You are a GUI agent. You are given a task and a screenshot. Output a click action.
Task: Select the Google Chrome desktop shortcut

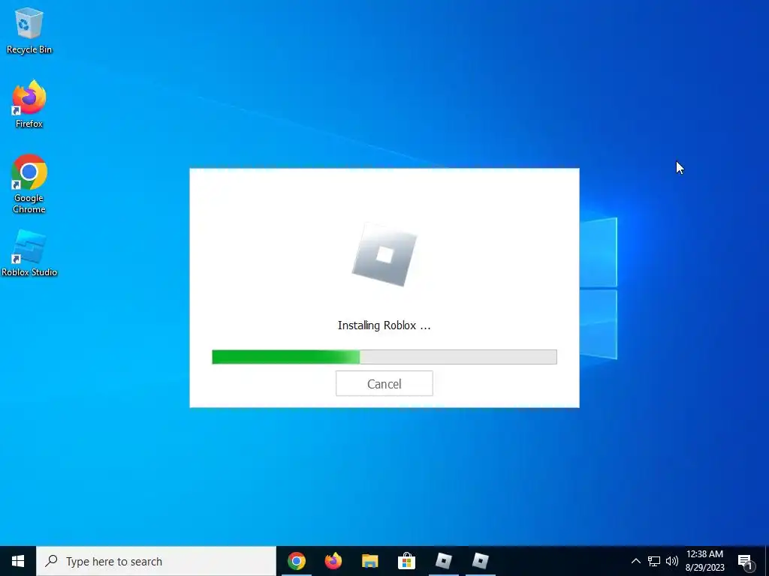tap(29, 184)
